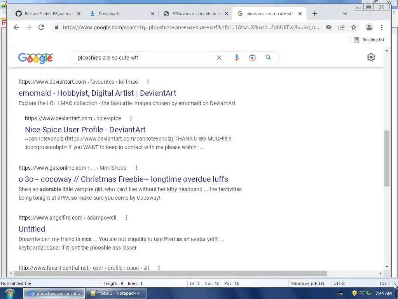This screenshot has height=299, width=398.
Task: Toggle INS mode in Notepad++ status bar
Action: point(383,283)
